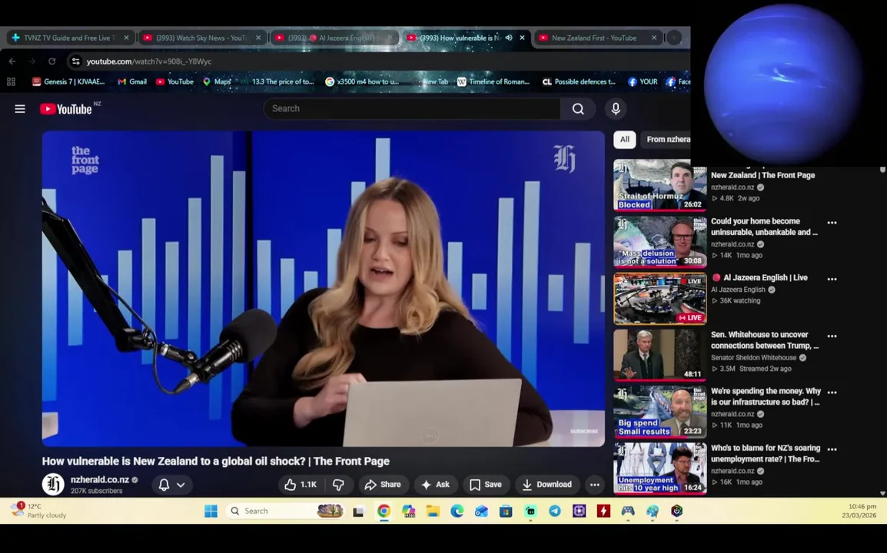Expand notification options chevron beside bell
Viewport: 887px width, 553px height.
pos(181,485)
